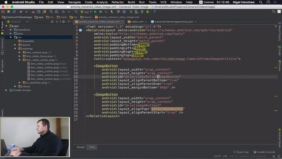Viewport: 282px width, 159px height.
Task: Click the Open folder toolbar icon
Action: 3,12
